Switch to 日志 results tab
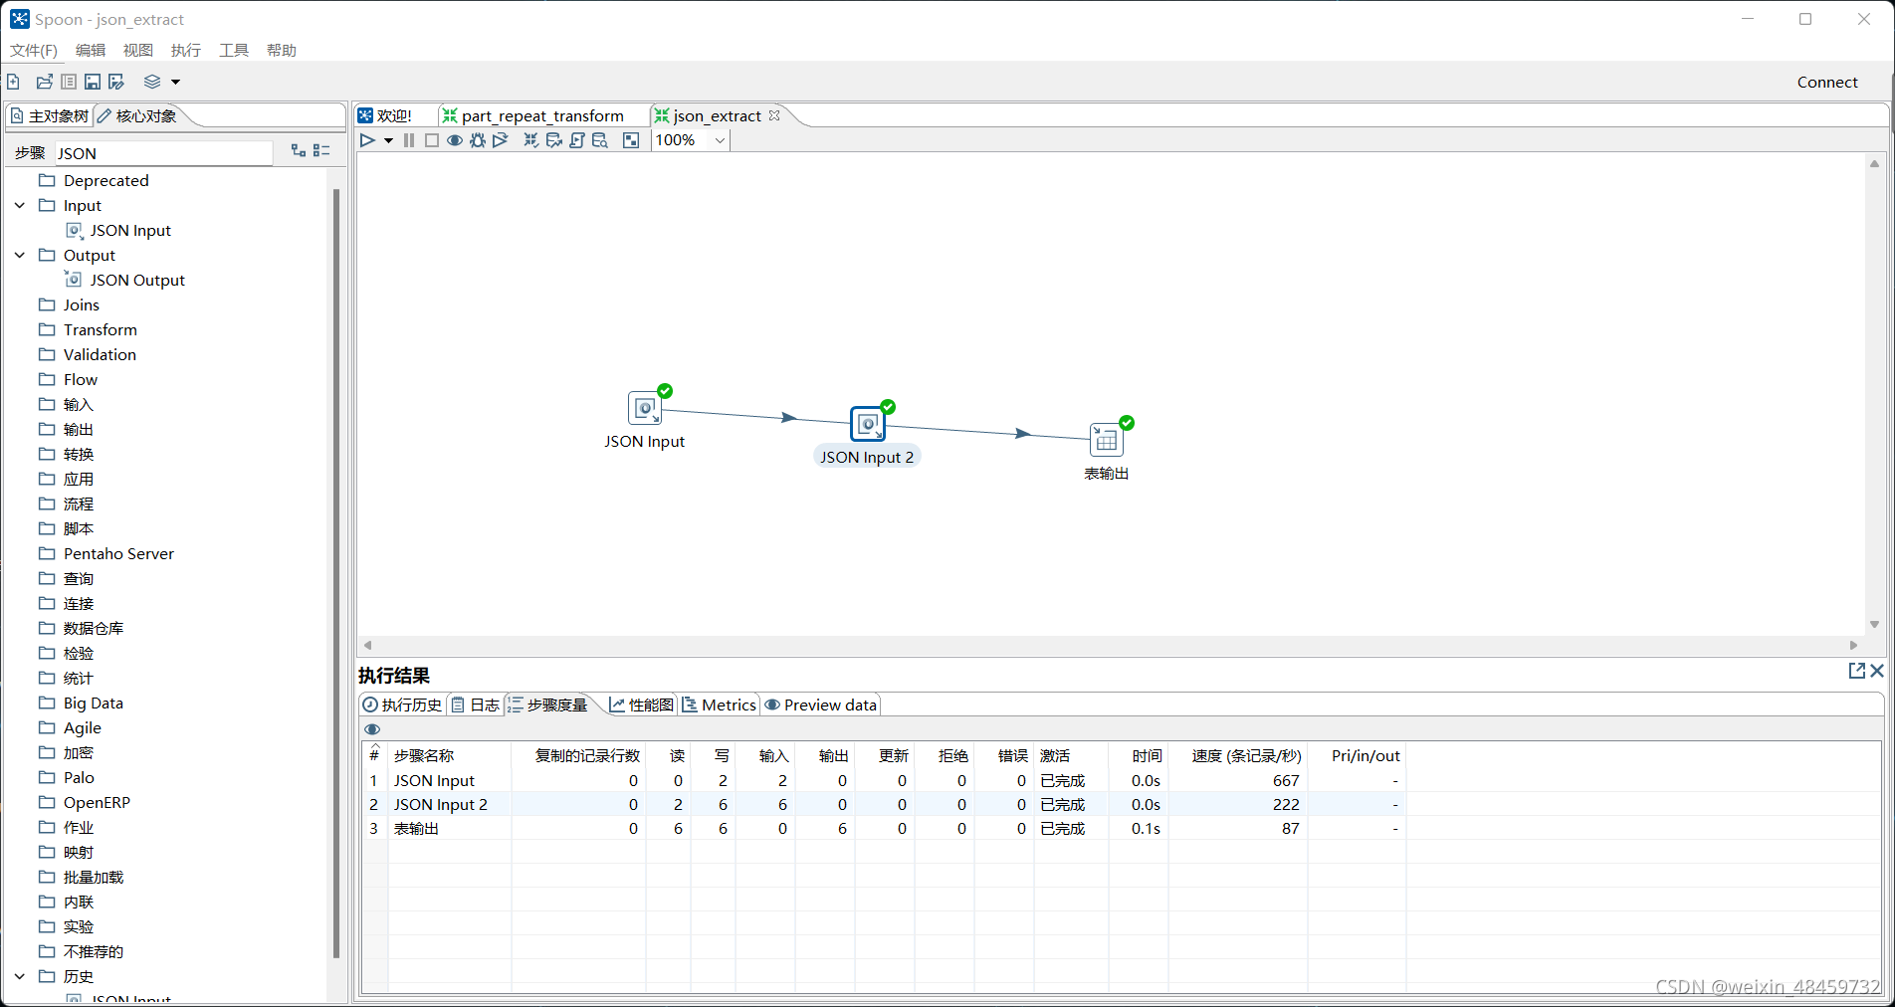Image resolution: width=1895 pixels, height=1007 pixels. 476,705
